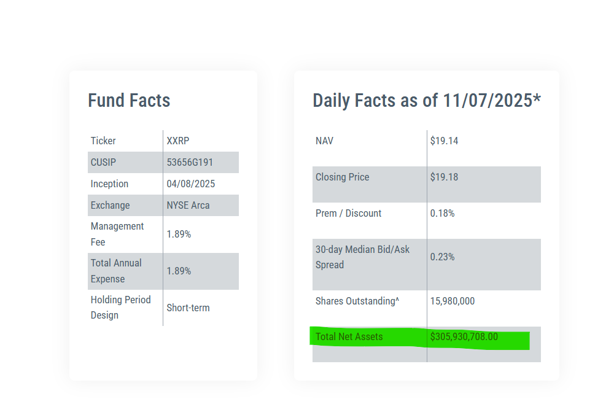Click the Holding Period Design label
The width and height of the screenshot is (614, 415).
click(122, 308)
